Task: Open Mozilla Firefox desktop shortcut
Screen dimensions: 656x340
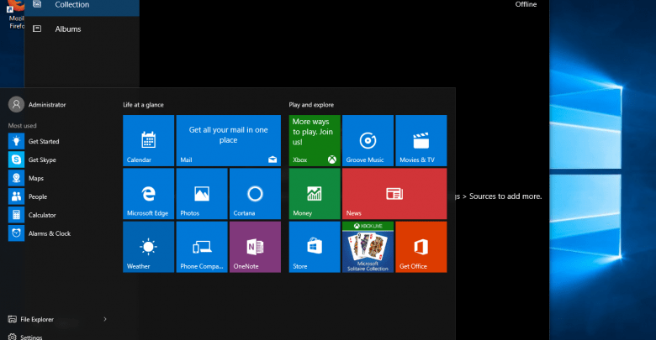Action: pyautogui.click(x=16, y=14)
